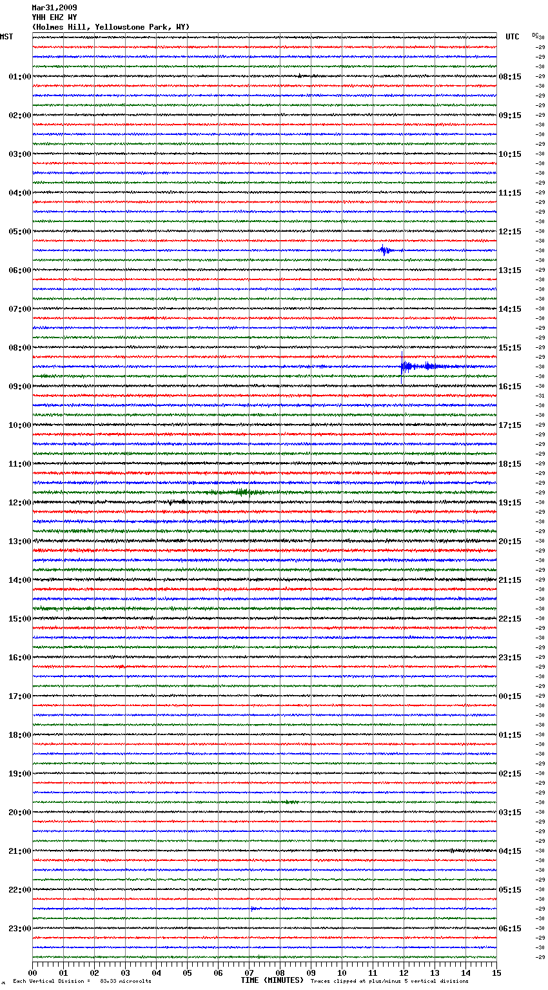This screenshot has width=548, height=990.
Task: Click the 12:15 UTC time label
Action: pos(510,232)
